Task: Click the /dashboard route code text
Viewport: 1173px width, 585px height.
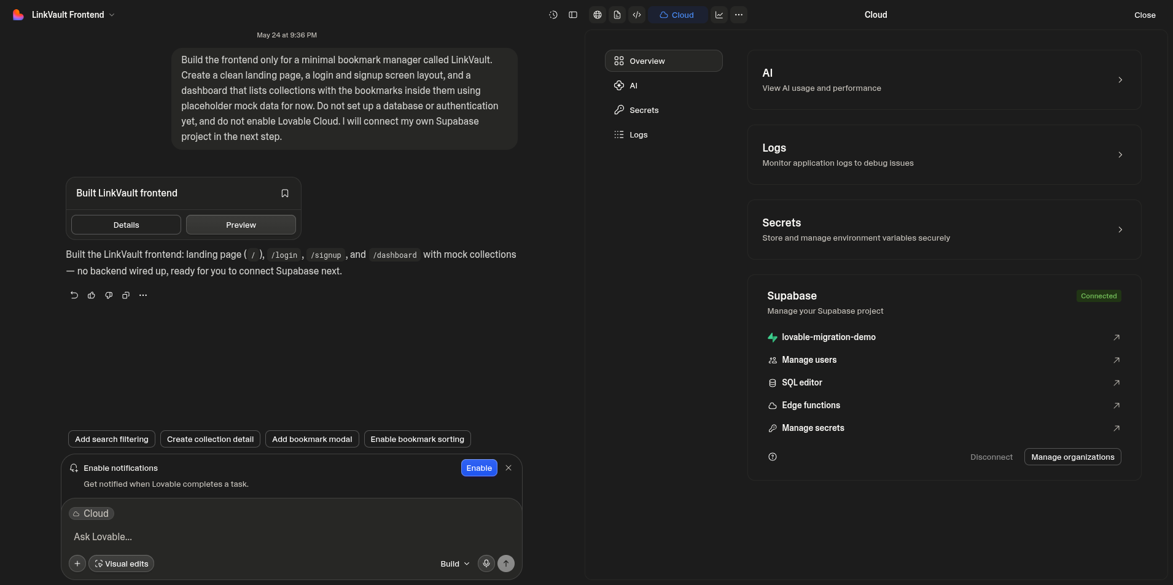Action: pyautogui.click(x=395, y=255)
